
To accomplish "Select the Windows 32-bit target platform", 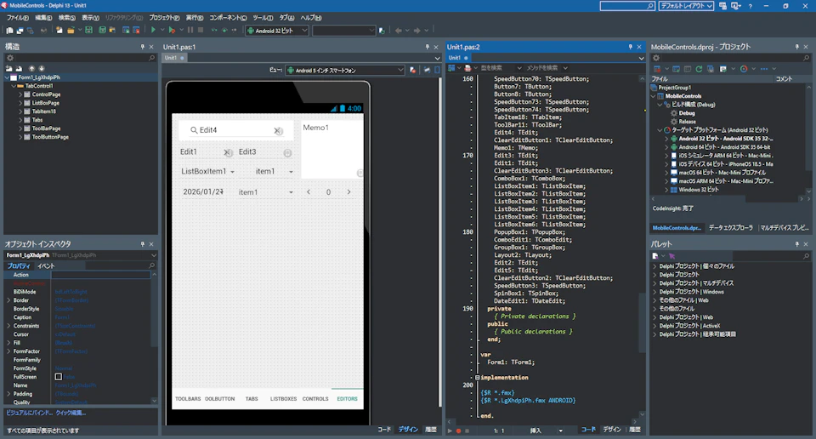I will (x=699, y=190).
